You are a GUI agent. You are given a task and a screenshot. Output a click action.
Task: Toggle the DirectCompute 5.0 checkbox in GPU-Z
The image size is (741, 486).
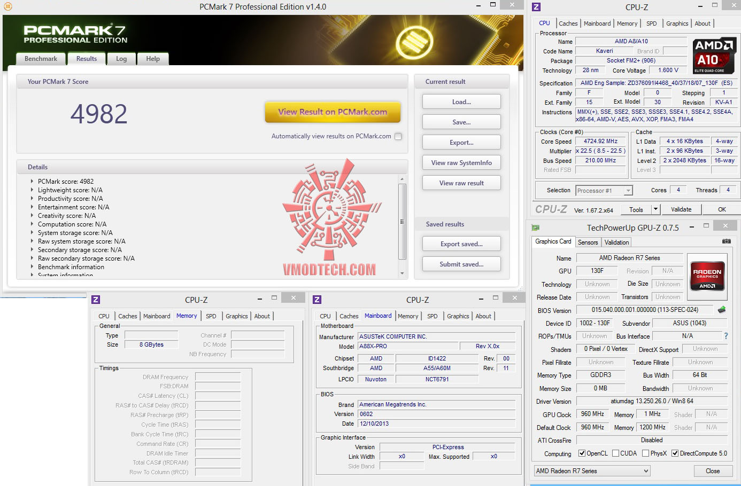(675, 453)
